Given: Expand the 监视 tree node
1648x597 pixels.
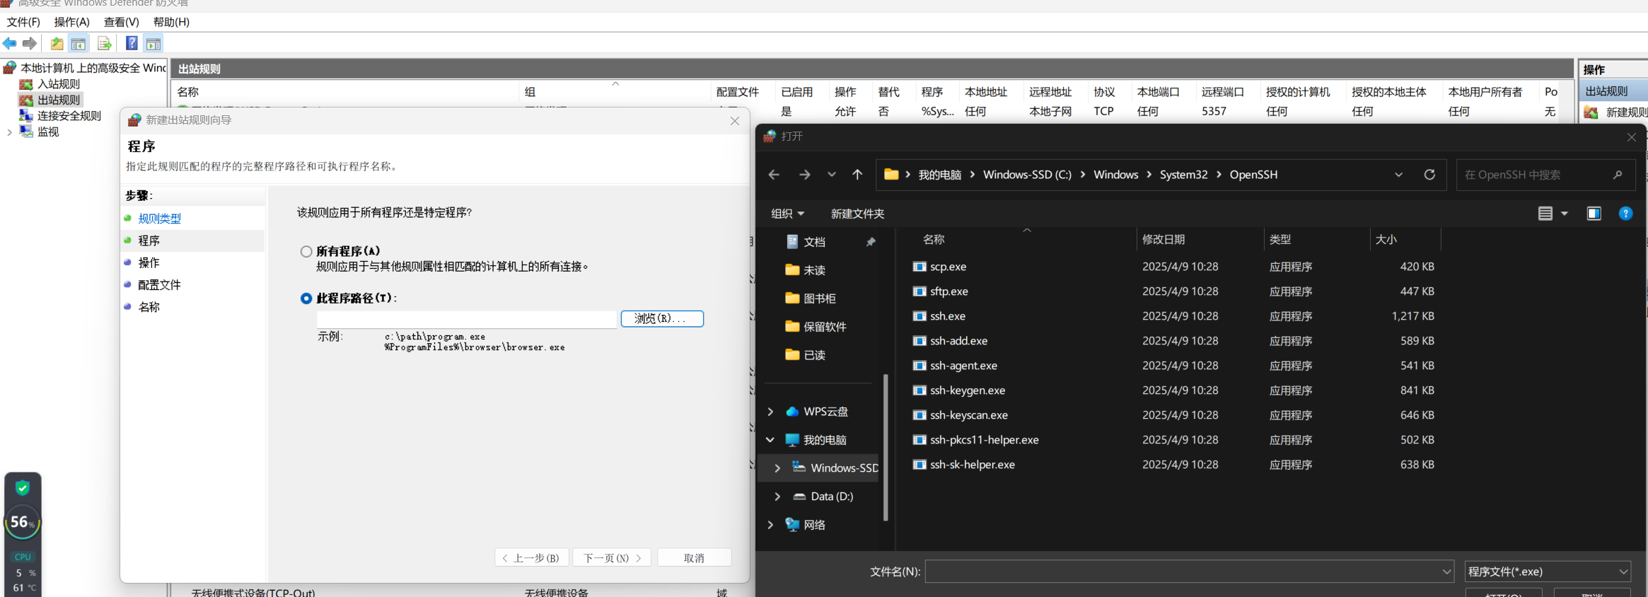Looking at the screenshot, I should [9, 132].
